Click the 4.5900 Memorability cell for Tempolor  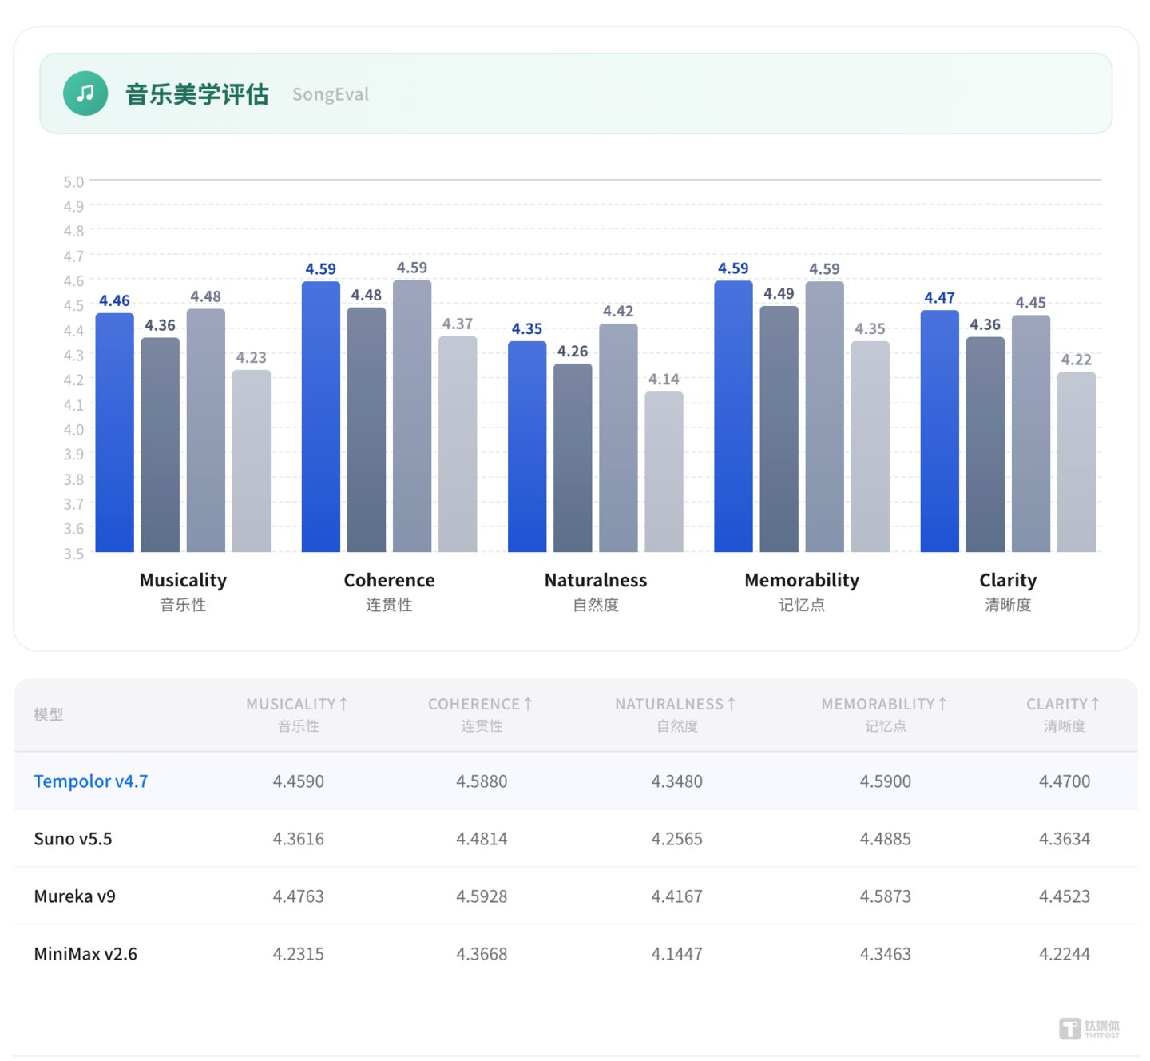(885, 781)
